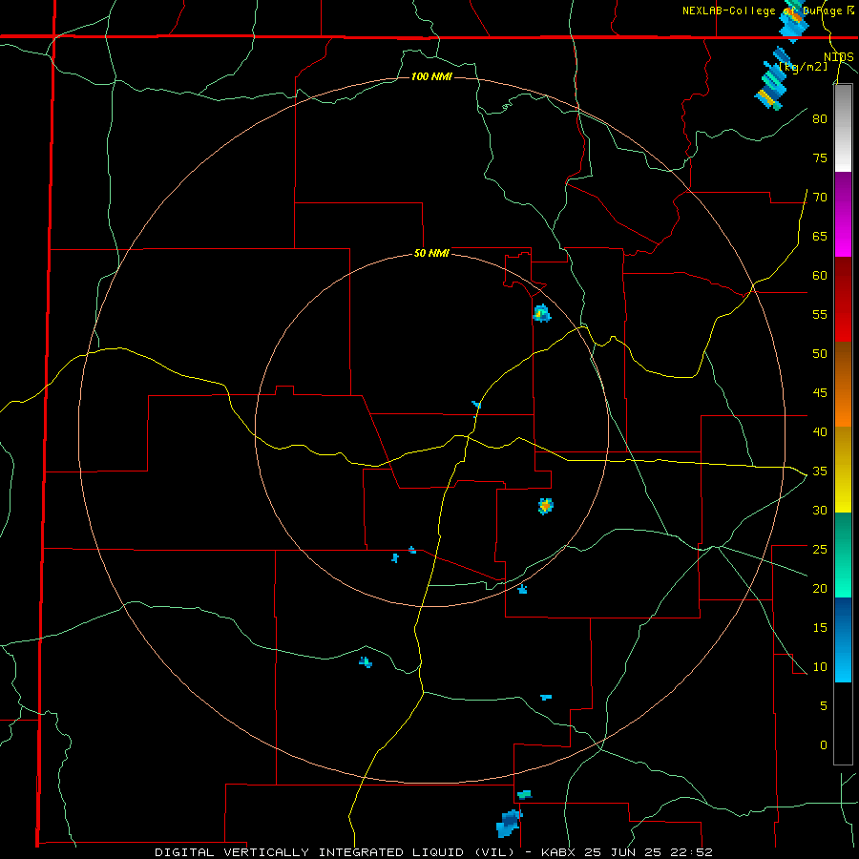
Task: Click the 60 value on the color scale
Action: coord(820,276)
